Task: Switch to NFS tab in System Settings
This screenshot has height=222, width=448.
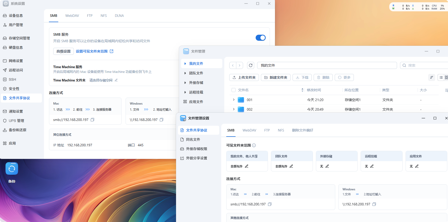Action: tap(104, 16)
